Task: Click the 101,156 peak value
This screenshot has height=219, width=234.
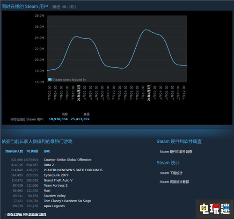Action: pyautogui.click(x=32, y=206)
